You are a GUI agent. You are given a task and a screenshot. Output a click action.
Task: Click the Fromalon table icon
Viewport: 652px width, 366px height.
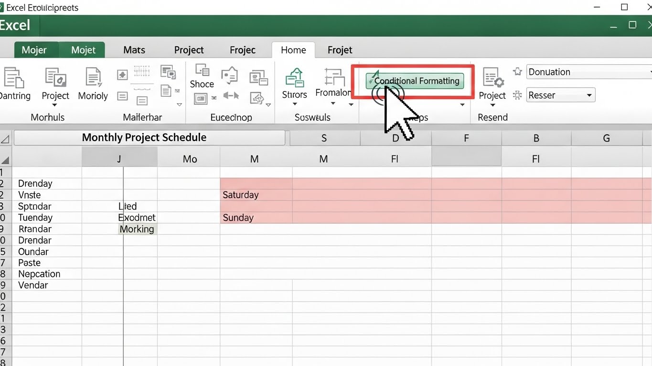coord(333,77)
